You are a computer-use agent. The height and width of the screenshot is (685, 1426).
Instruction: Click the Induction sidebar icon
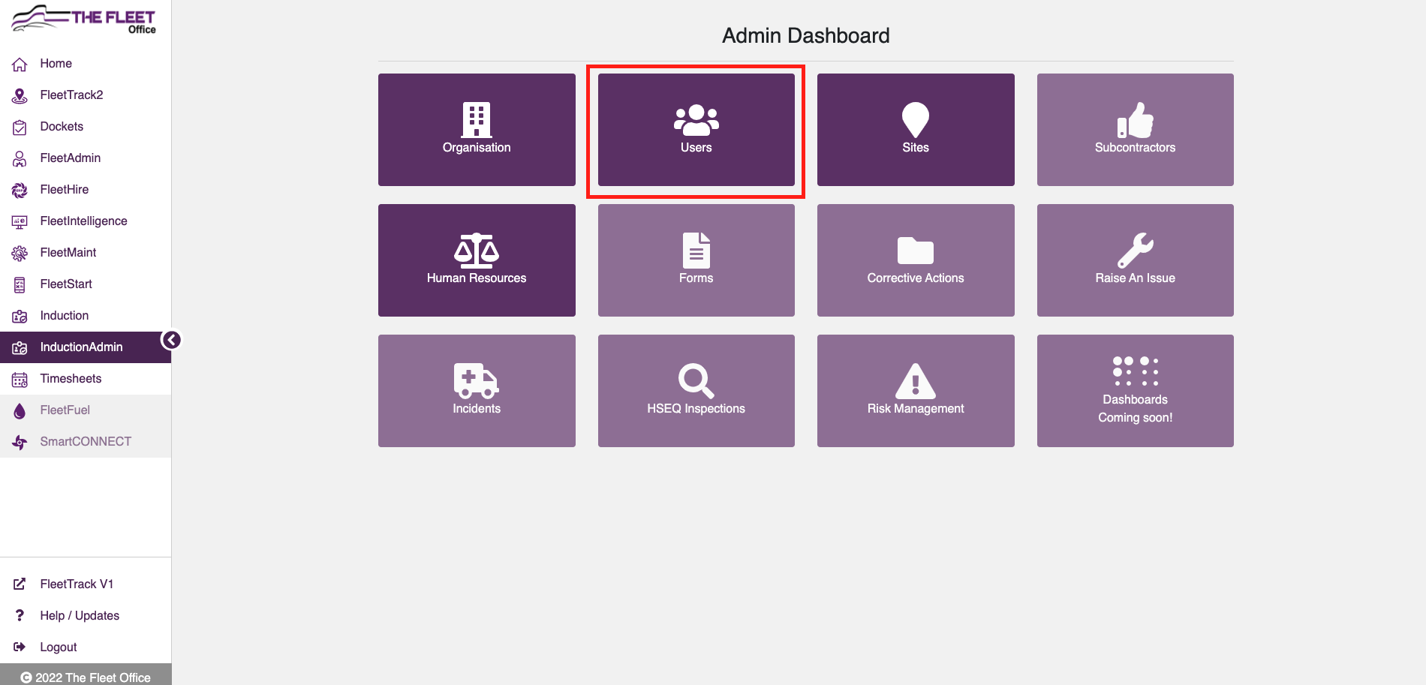coord(20,317)
